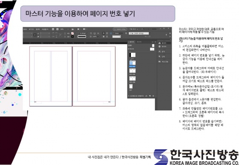The width and height of the screenshot is (239, 165).
Task: Open the 레이어 panel from the dock
Action: point(164,46)
